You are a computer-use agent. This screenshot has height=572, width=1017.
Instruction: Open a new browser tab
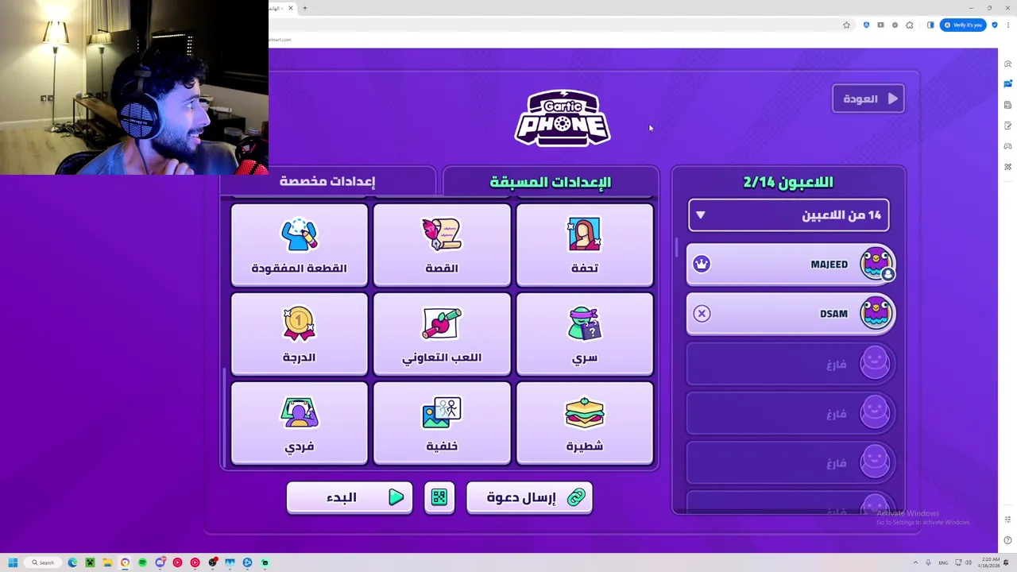pos(304,8)
